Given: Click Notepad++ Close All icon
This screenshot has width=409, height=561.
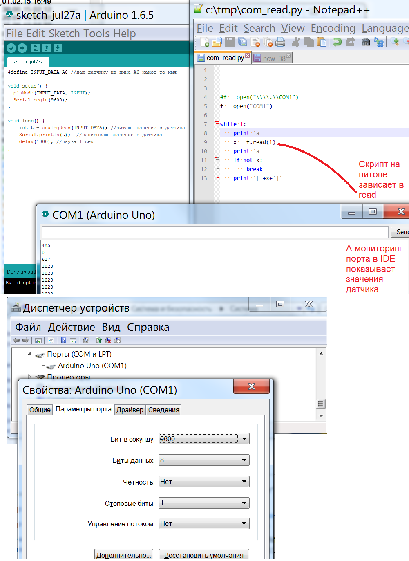Looking at the screenshot, I should pyautogui.click(x=268, y=42).
